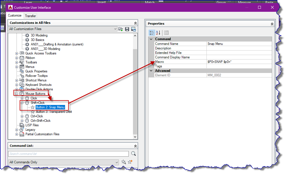
Task: Collapse Customizations in All Files panel
Action: click(135, 23)
